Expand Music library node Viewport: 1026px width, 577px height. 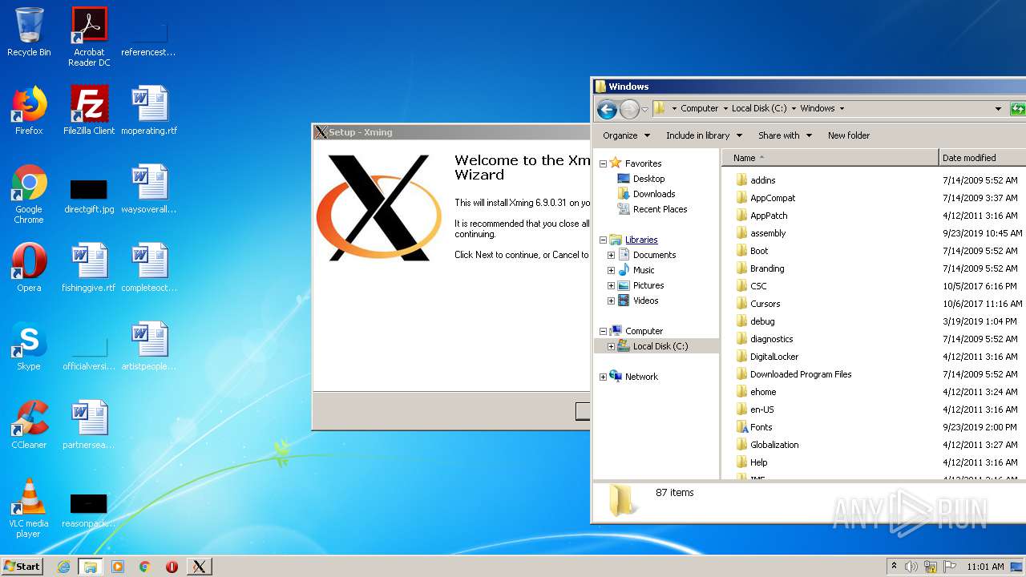[611, 271]
